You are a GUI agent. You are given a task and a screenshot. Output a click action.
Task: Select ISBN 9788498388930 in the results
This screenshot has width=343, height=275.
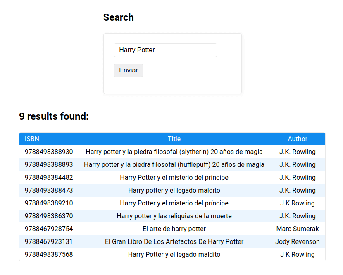tap(49, 152)
